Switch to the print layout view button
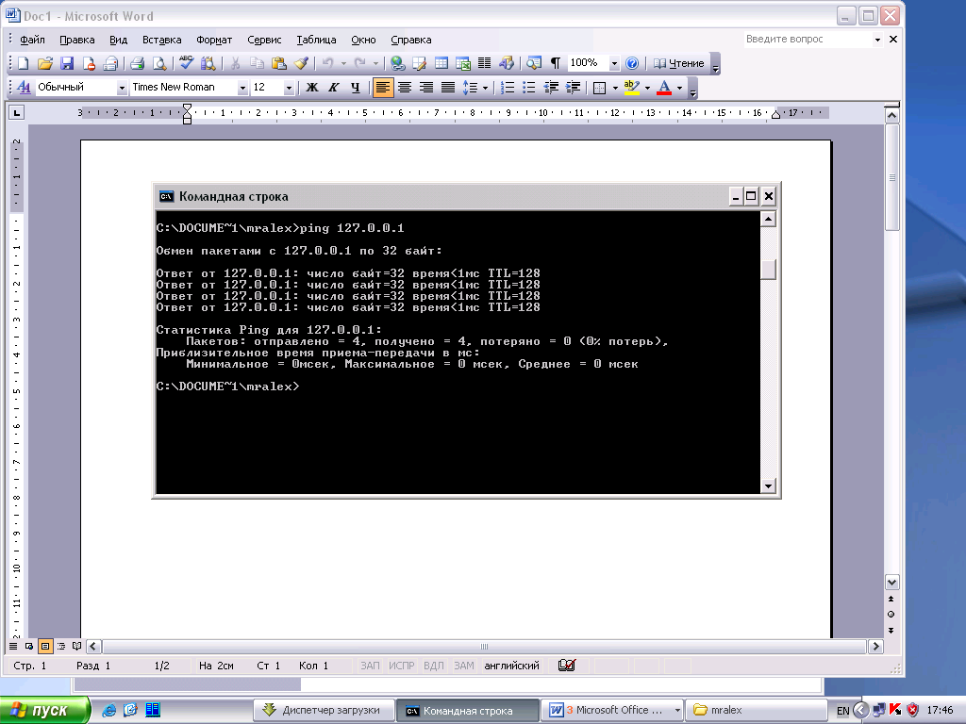 coord(45,646)
